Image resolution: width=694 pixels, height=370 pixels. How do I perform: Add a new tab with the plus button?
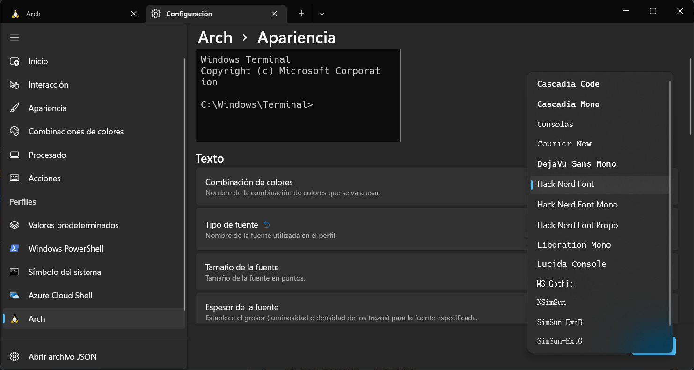tap(301, 14)
